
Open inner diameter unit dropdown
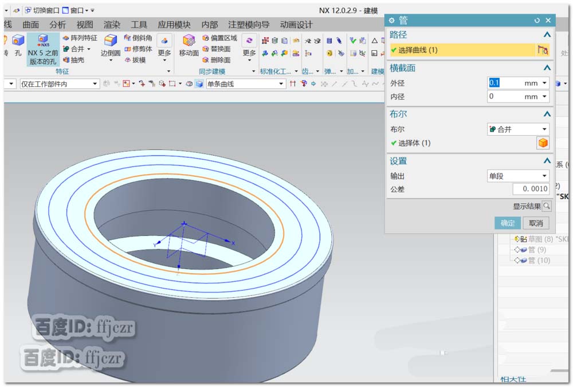(x=544, y=97)
